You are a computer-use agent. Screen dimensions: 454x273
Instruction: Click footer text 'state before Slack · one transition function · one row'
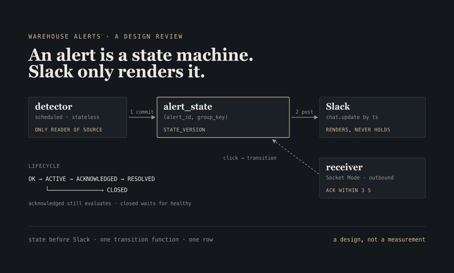[x=121, y=240]
